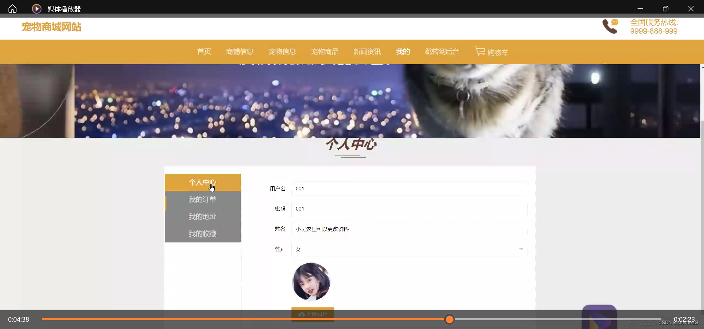Open the 宠物商品 navigation item
704x329 pixels.
pyautogui.click(x=325, y=52)
